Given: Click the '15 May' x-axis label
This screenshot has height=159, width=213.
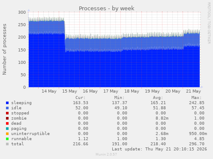Looking at the screenshot, I should 69,91.
